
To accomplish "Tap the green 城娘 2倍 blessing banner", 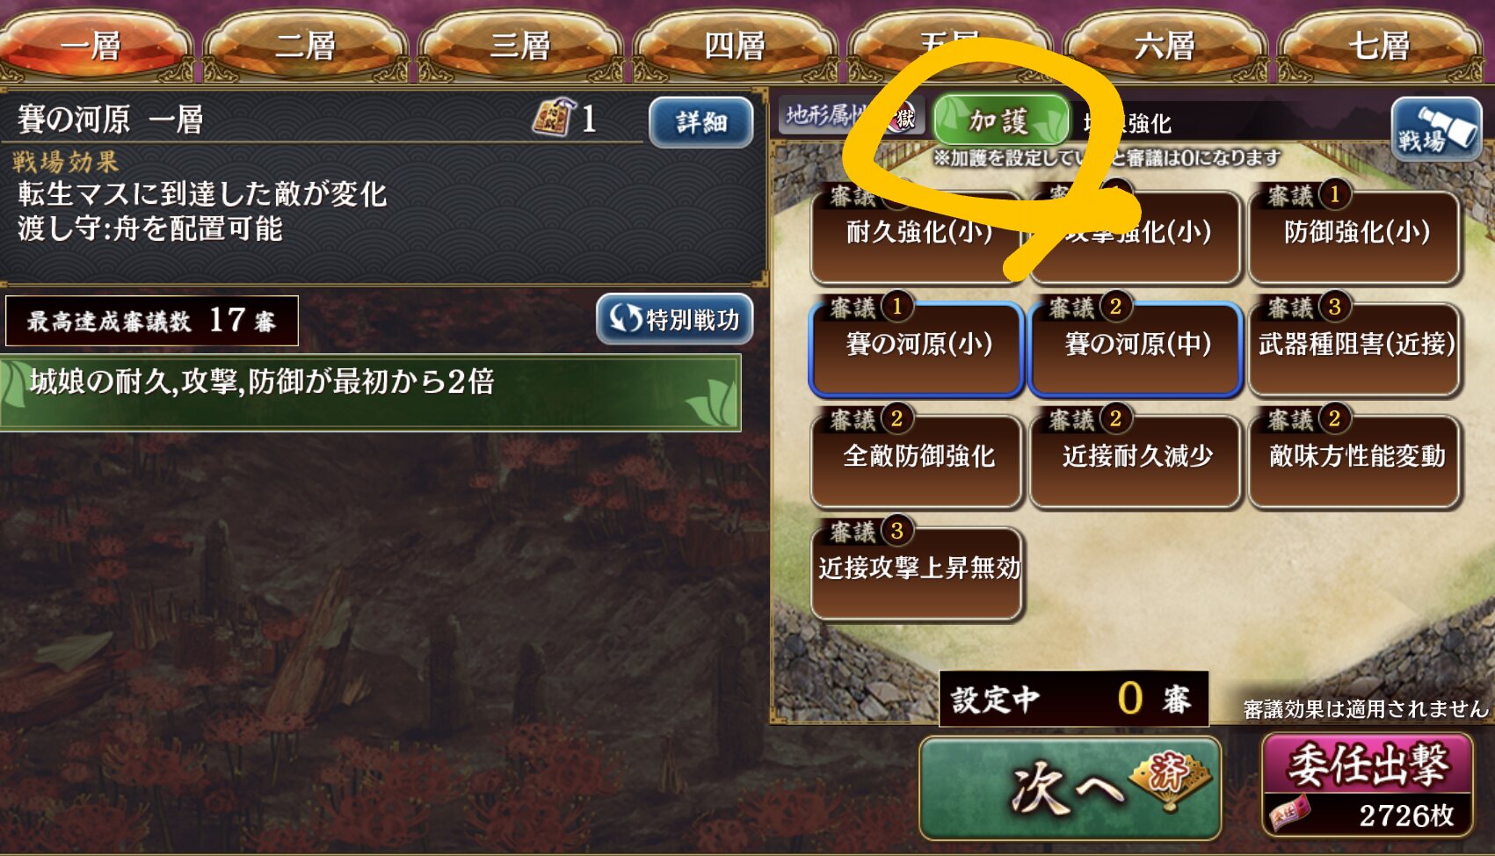I will click(x=370, y=392).
